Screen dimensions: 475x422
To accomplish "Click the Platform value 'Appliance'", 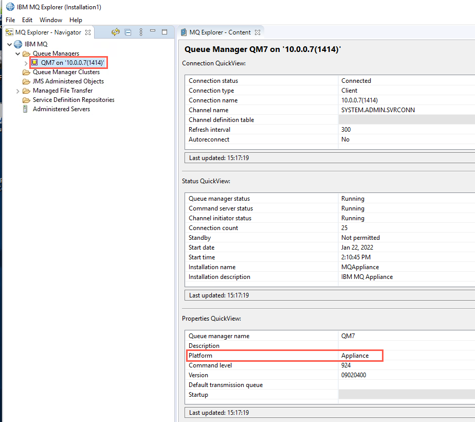I will point(355,356).
